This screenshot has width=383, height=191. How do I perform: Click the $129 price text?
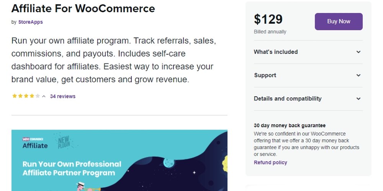coord(268,19)
